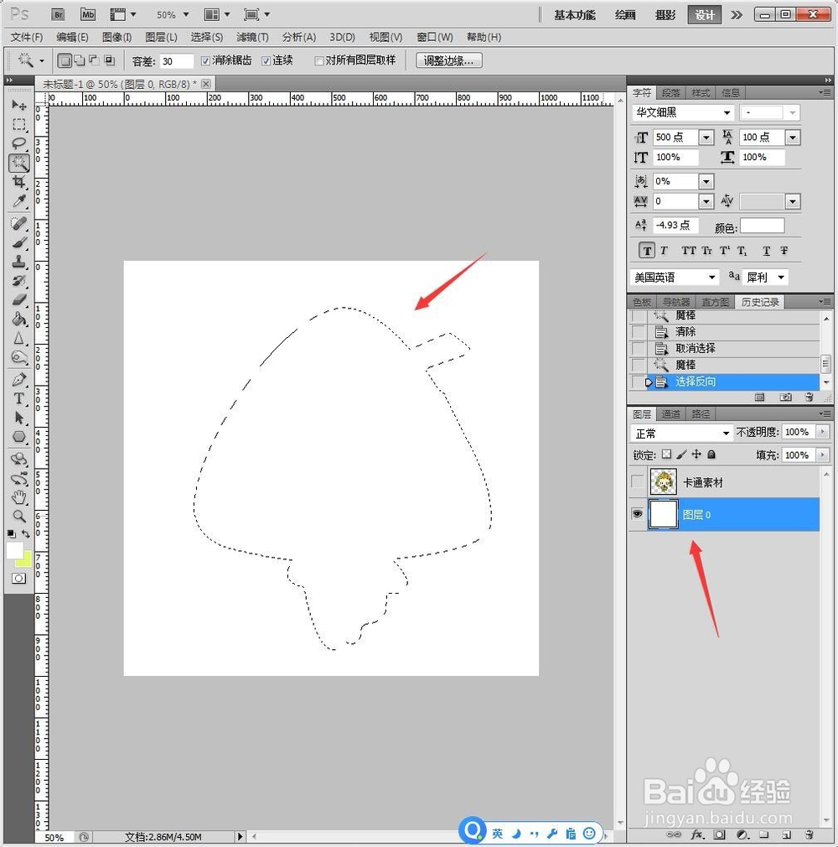838x847 pixels.
Task: Open font size dropdown 500 点
Action: click(x=706, y=138)
